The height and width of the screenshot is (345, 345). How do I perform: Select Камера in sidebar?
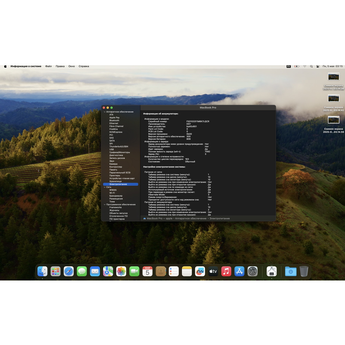(113, 164)
